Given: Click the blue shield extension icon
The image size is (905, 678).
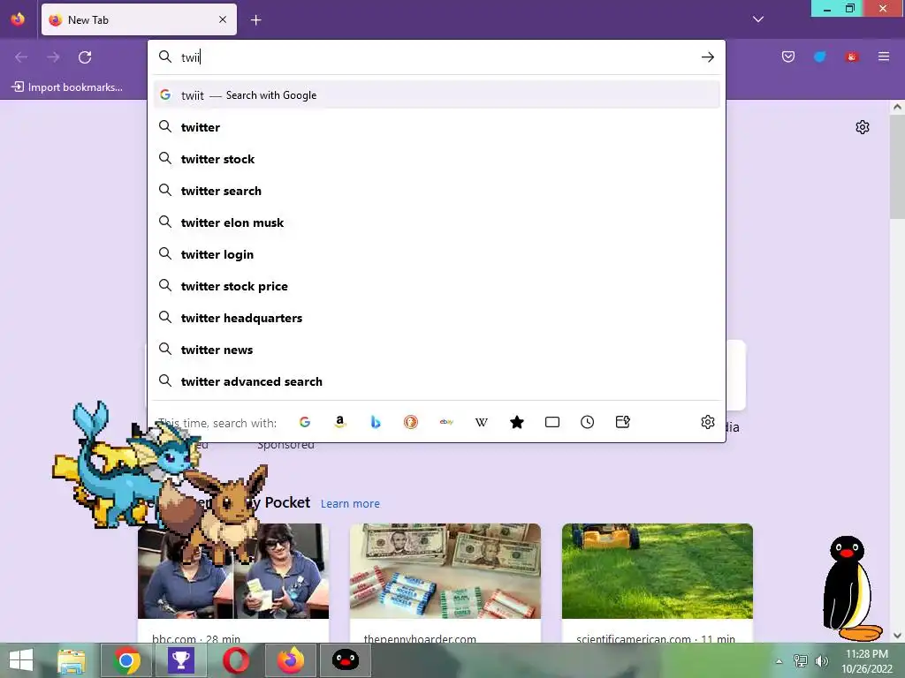Looking at the screenshot, I should point(819,56).
